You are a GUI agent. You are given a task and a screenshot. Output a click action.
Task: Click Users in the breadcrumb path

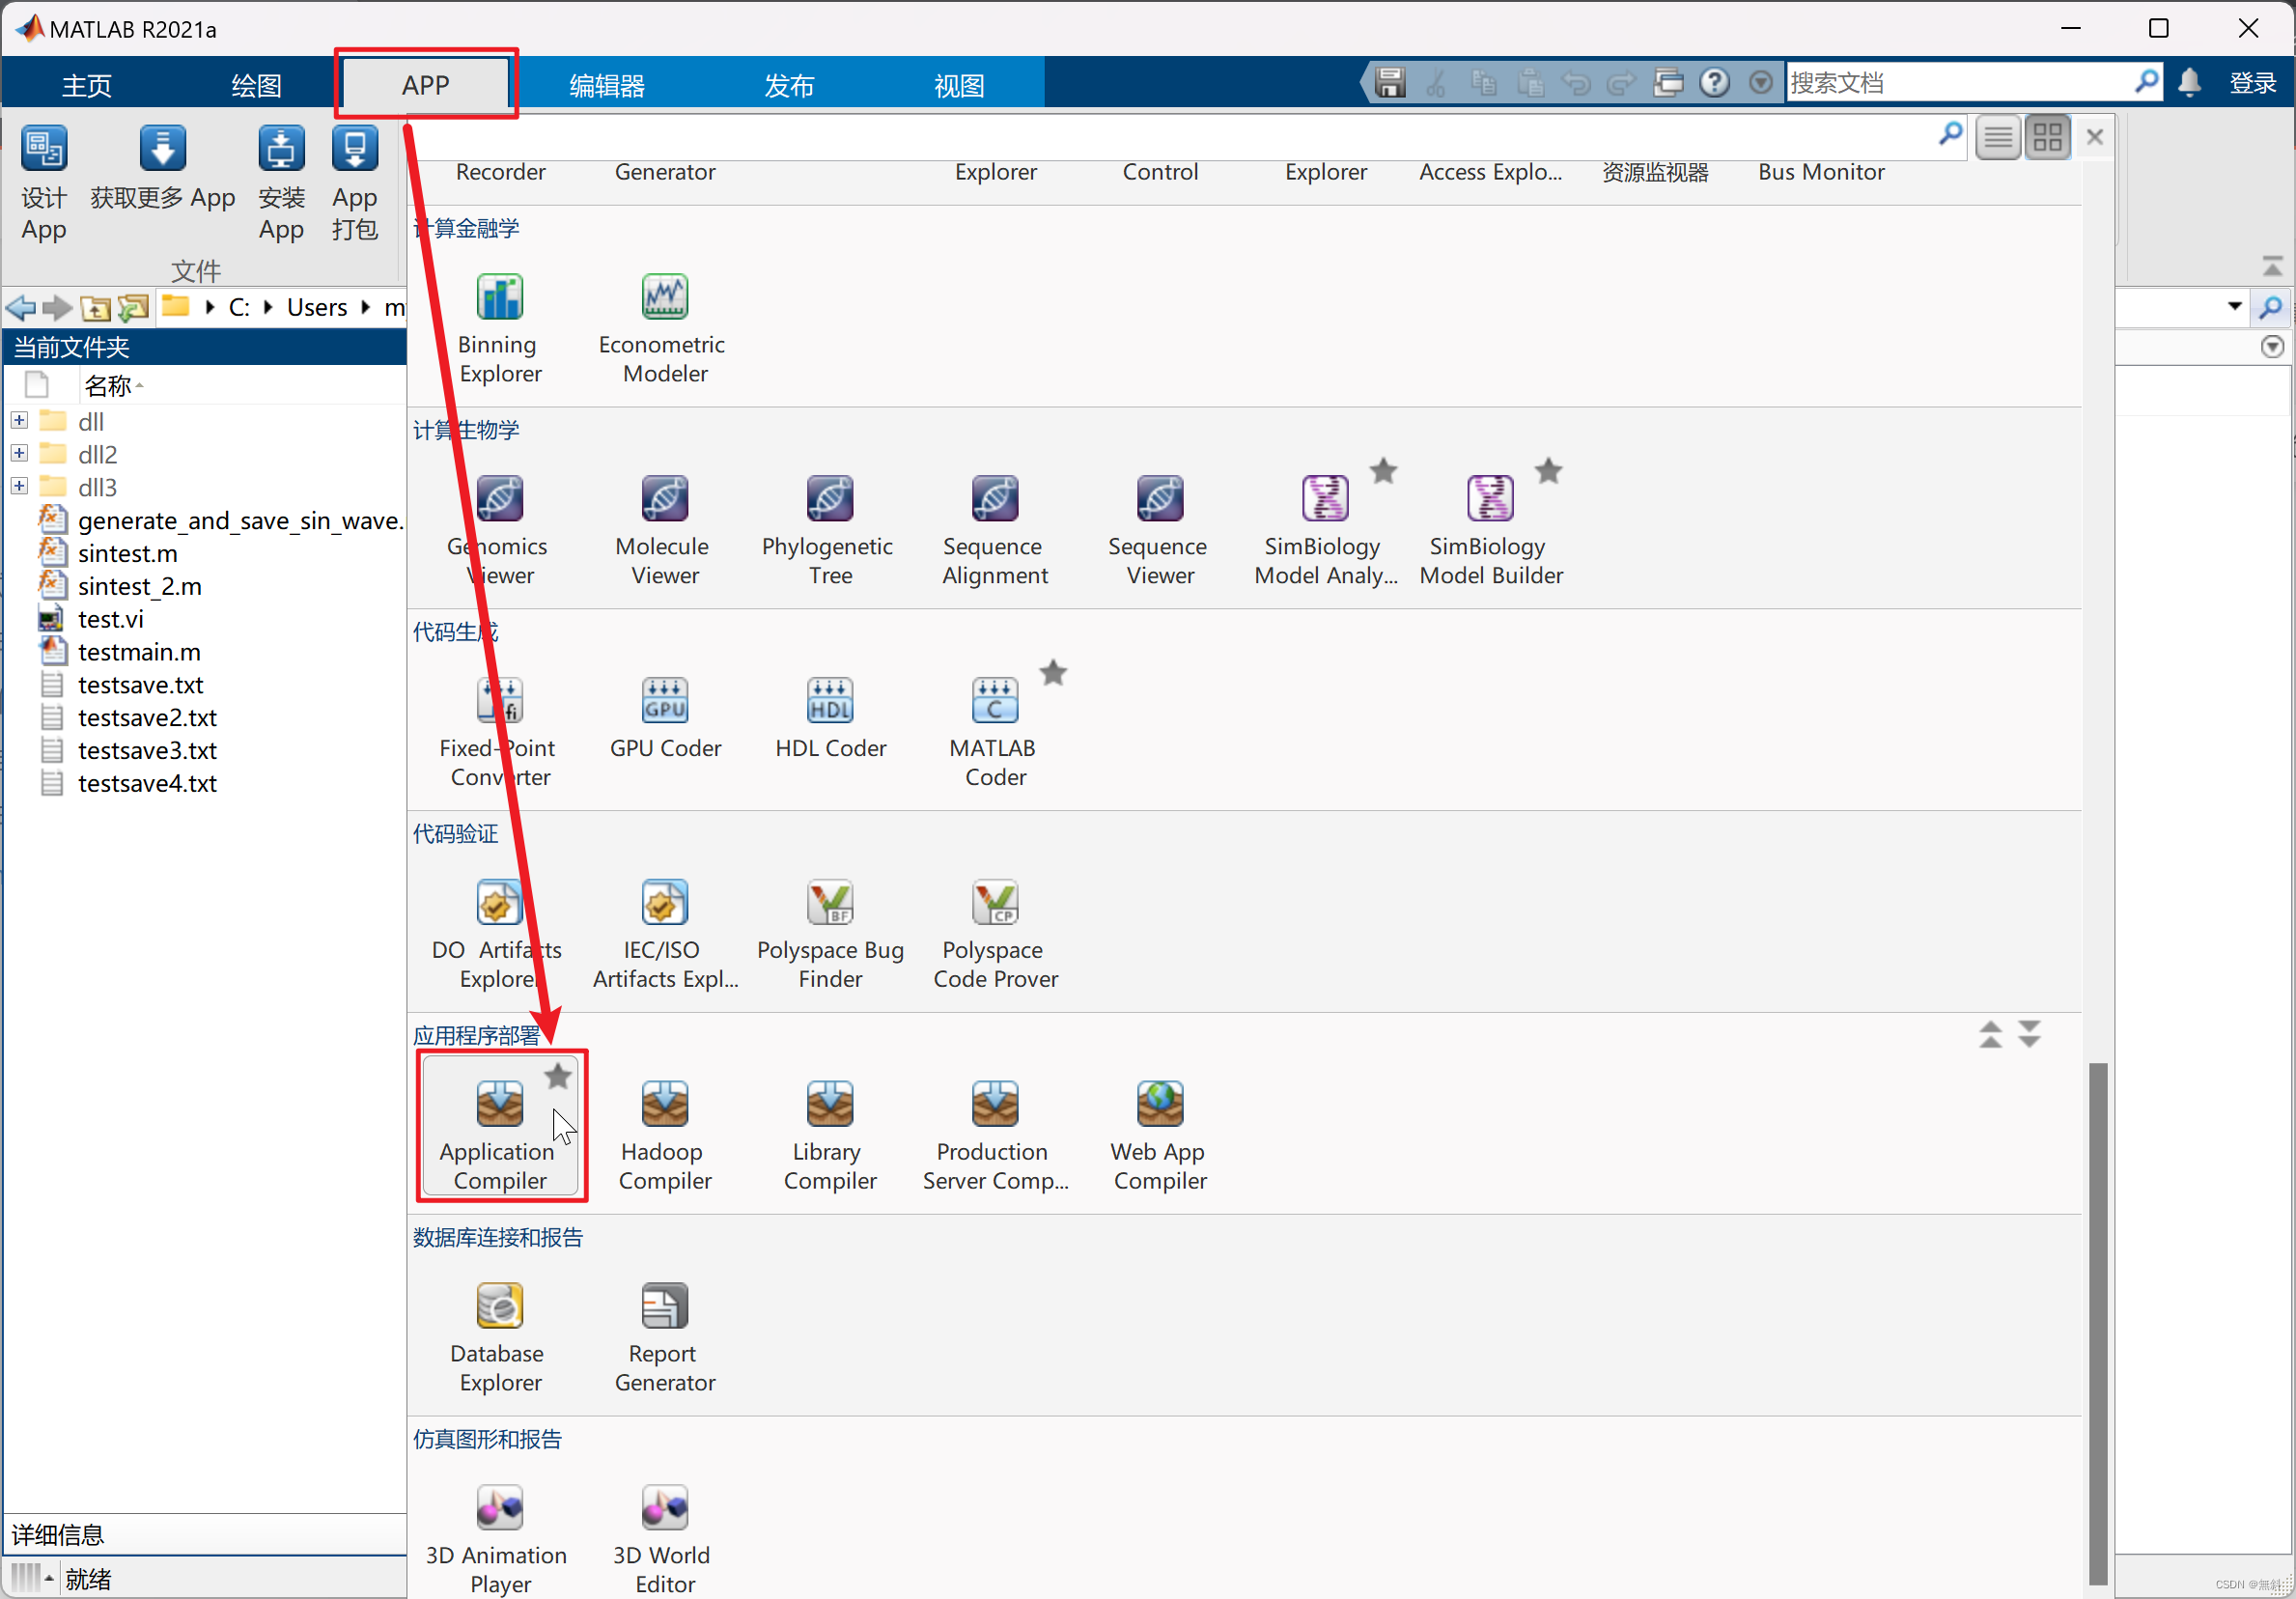315,307
